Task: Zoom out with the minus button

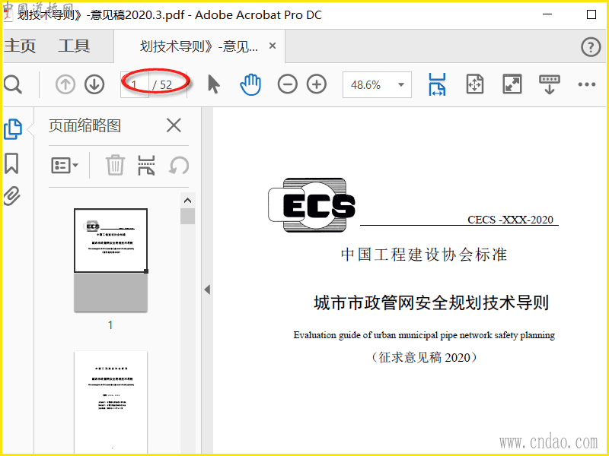Action: (288, 84)
